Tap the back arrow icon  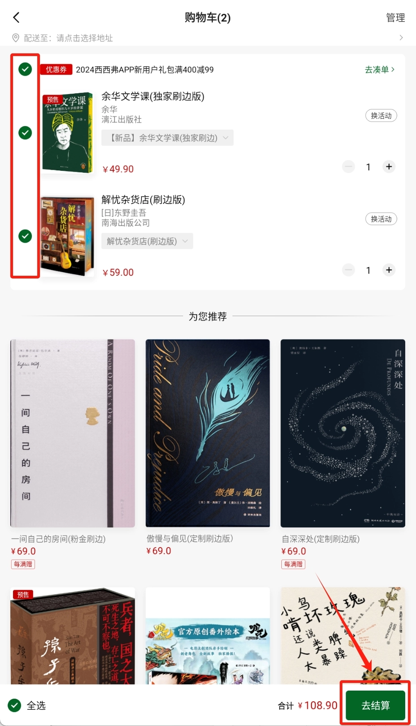[17, 17]
